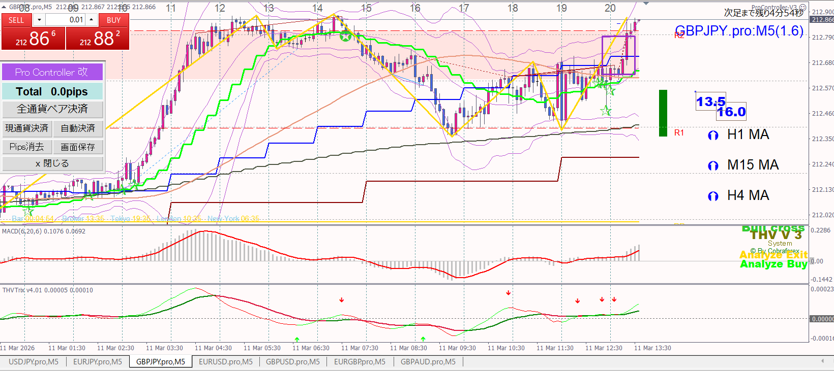Click the H1 MA blue up-arrow icon
This screenshot has height=371, width=834.
[713, 136]
